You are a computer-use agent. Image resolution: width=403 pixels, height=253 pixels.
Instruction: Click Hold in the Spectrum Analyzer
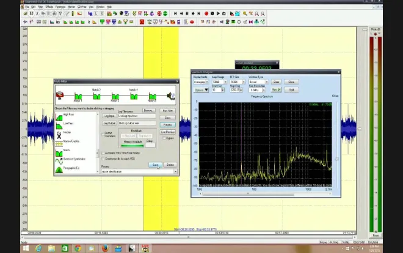[291, 90]
